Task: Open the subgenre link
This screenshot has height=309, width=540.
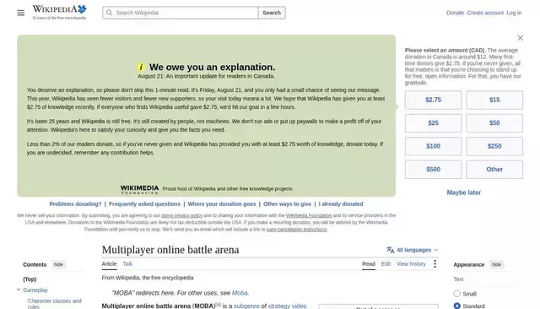Action: 246,306
